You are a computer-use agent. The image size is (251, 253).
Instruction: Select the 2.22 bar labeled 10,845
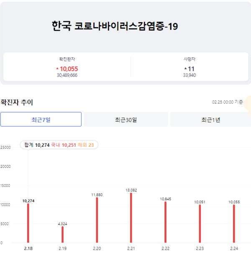coord(165,222)
